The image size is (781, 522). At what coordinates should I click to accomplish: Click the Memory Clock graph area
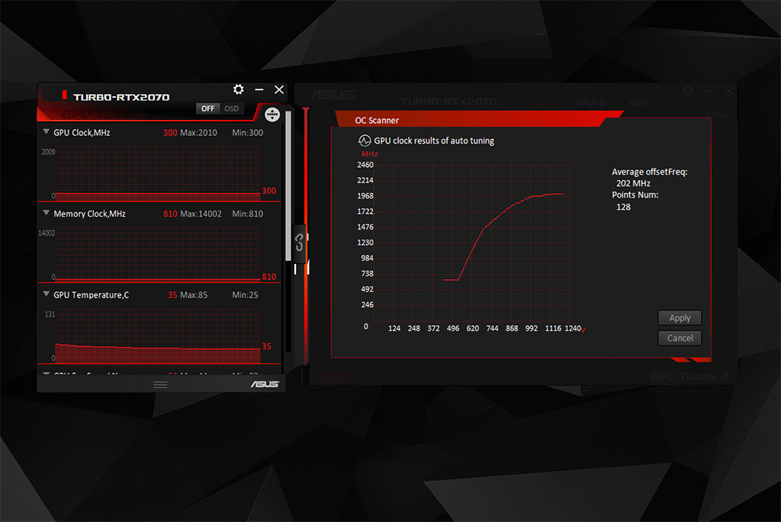tap(157, 254)
